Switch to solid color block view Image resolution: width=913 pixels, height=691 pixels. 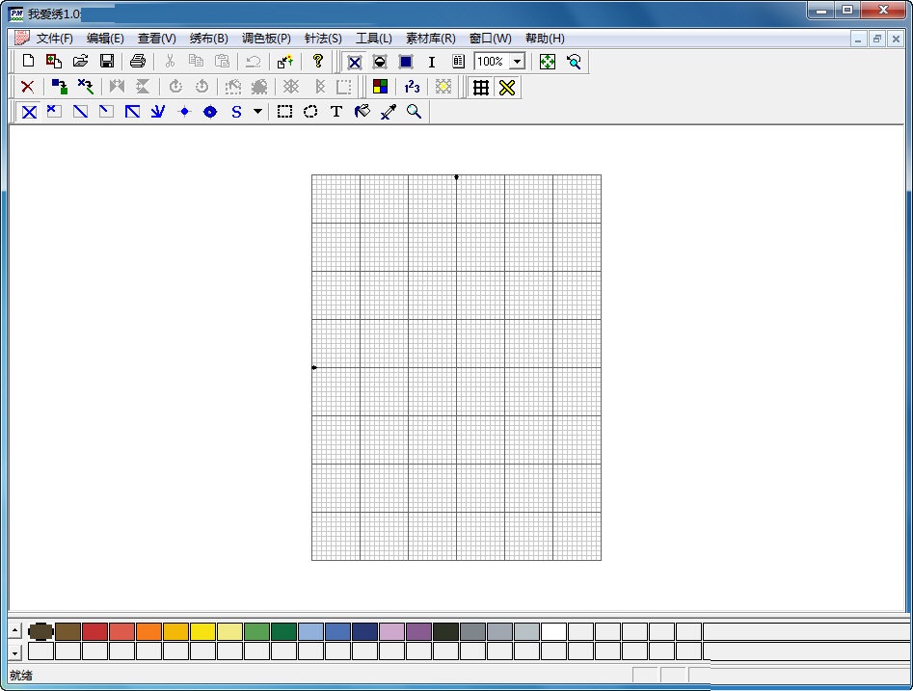[x=406, y=62]
